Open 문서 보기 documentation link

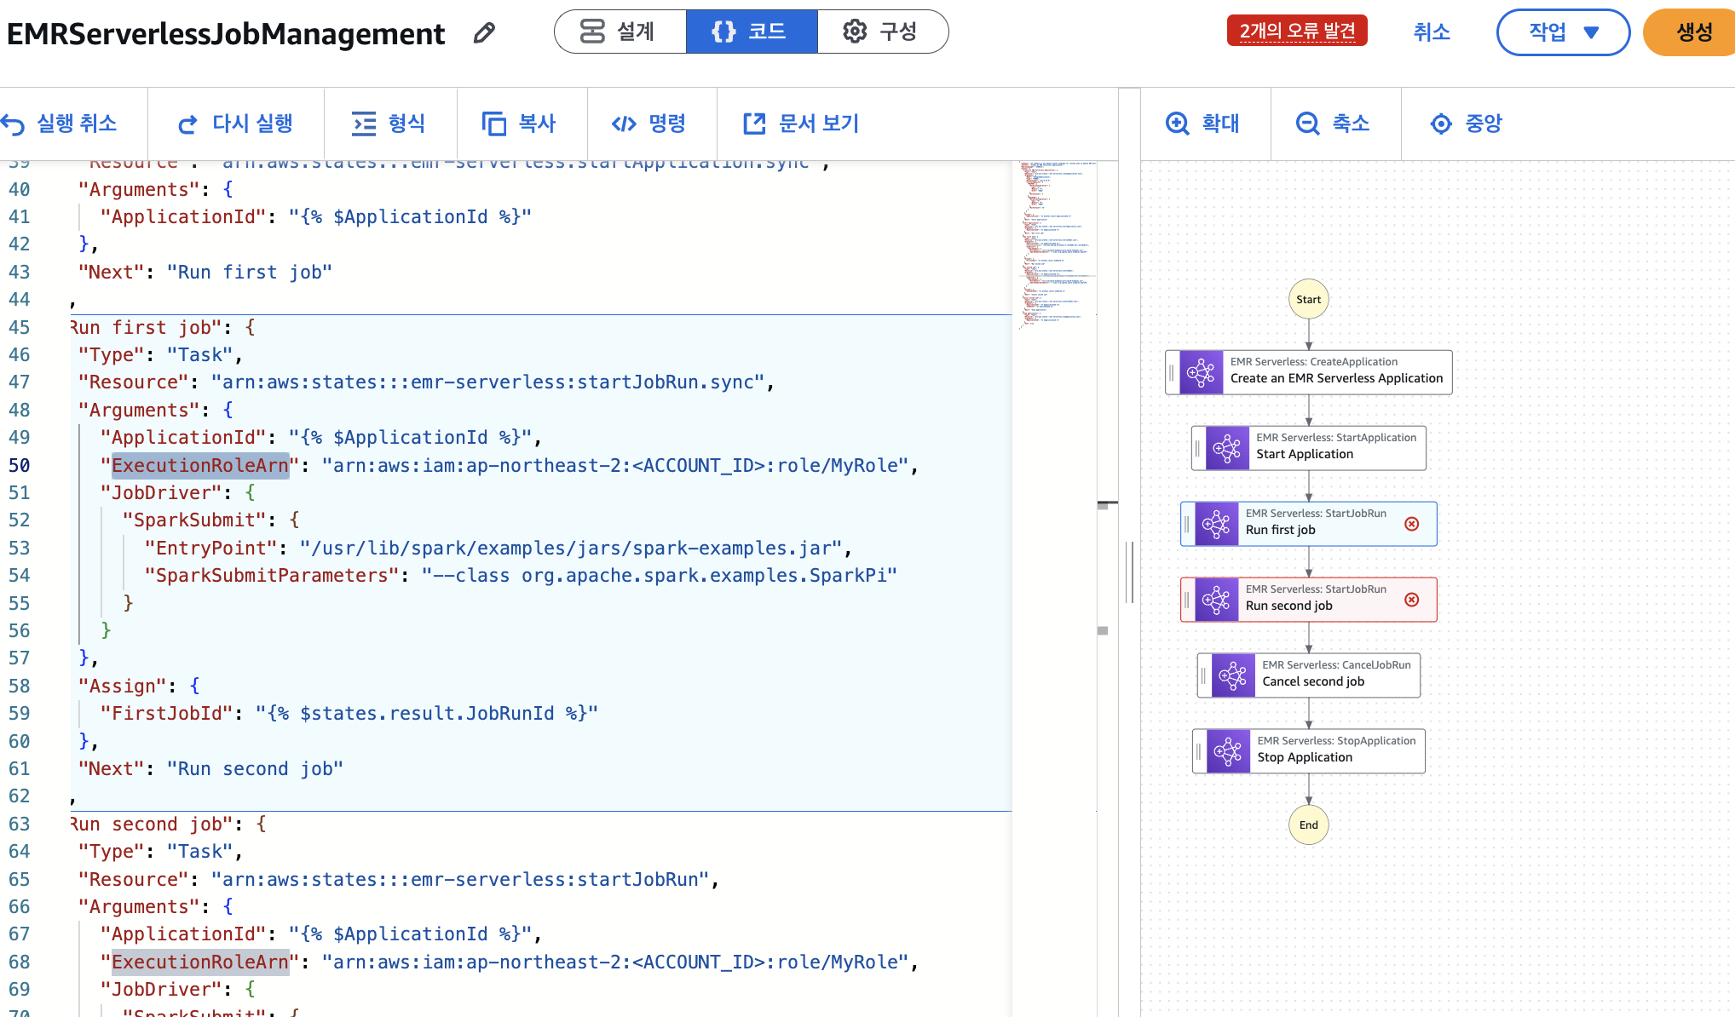pyautogui.click(x=801, y=124)
